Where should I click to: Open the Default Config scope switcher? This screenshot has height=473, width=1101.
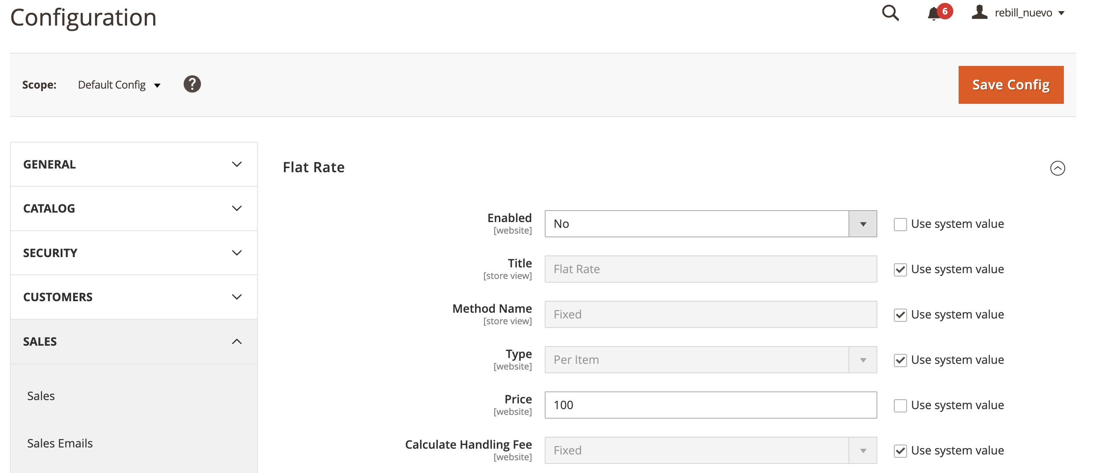[x=119, y=85]
